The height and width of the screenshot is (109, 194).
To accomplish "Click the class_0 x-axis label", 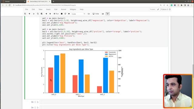I will click(x=54, y=94).
